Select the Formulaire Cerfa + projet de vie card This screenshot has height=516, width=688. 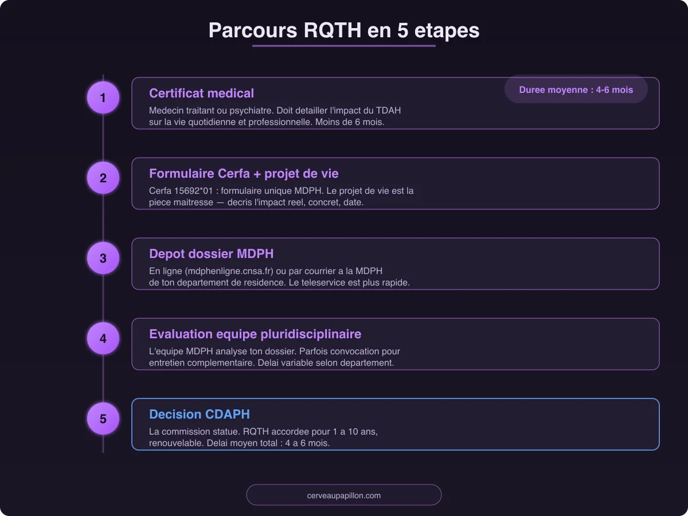click(396, 183)
